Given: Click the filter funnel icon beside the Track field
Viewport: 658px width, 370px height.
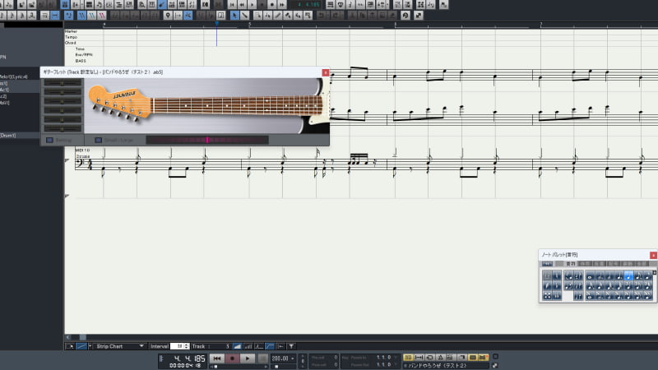Looking at the screenshot, I should tap(291, 346).
